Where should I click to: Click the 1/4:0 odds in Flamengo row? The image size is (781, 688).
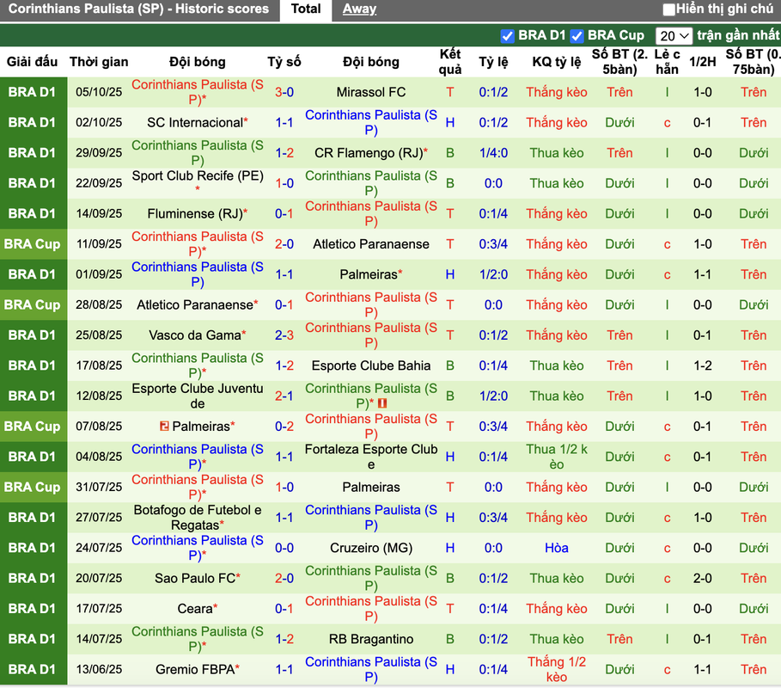[x=493, y=153]
